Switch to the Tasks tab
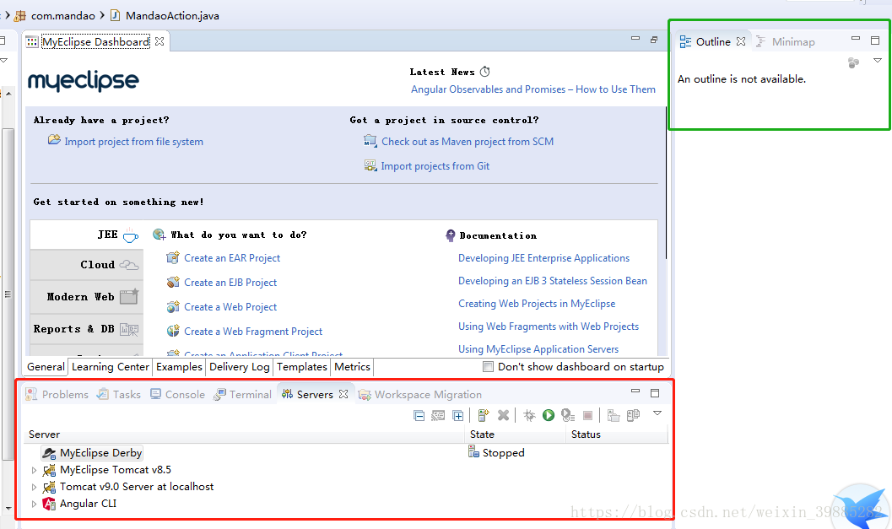 tap(119, 394)
